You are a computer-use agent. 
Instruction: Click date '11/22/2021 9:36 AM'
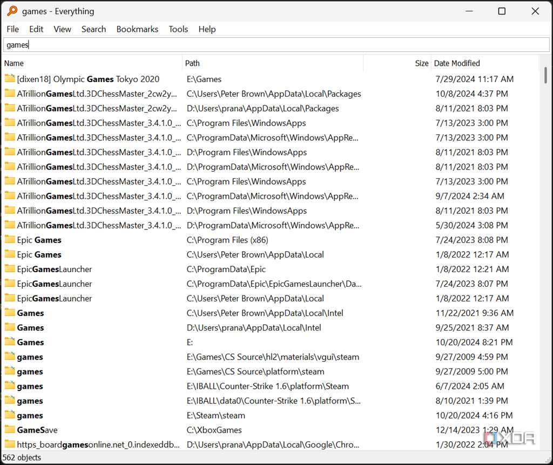[x=474, y=313]
